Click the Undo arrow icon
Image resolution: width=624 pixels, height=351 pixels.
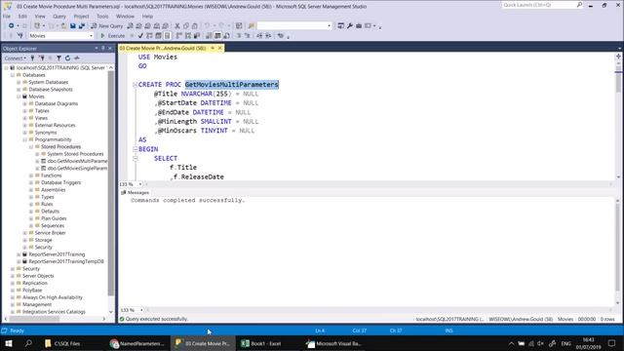[207, 26]
